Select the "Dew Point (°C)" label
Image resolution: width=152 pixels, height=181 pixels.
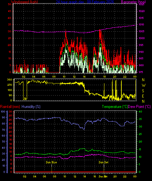[x=139, y=107]
